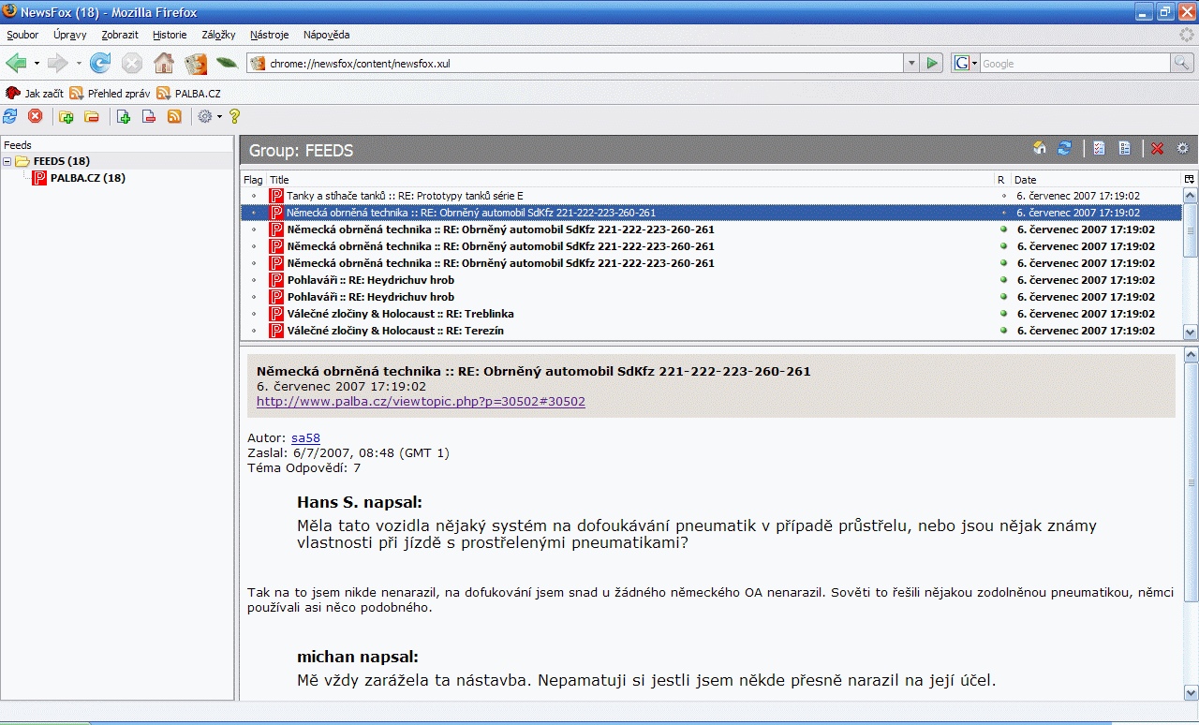This screenshot has width=1199, height=725.
Task: Toggle read status of the Treblinka article
Action: (1003, 314)
